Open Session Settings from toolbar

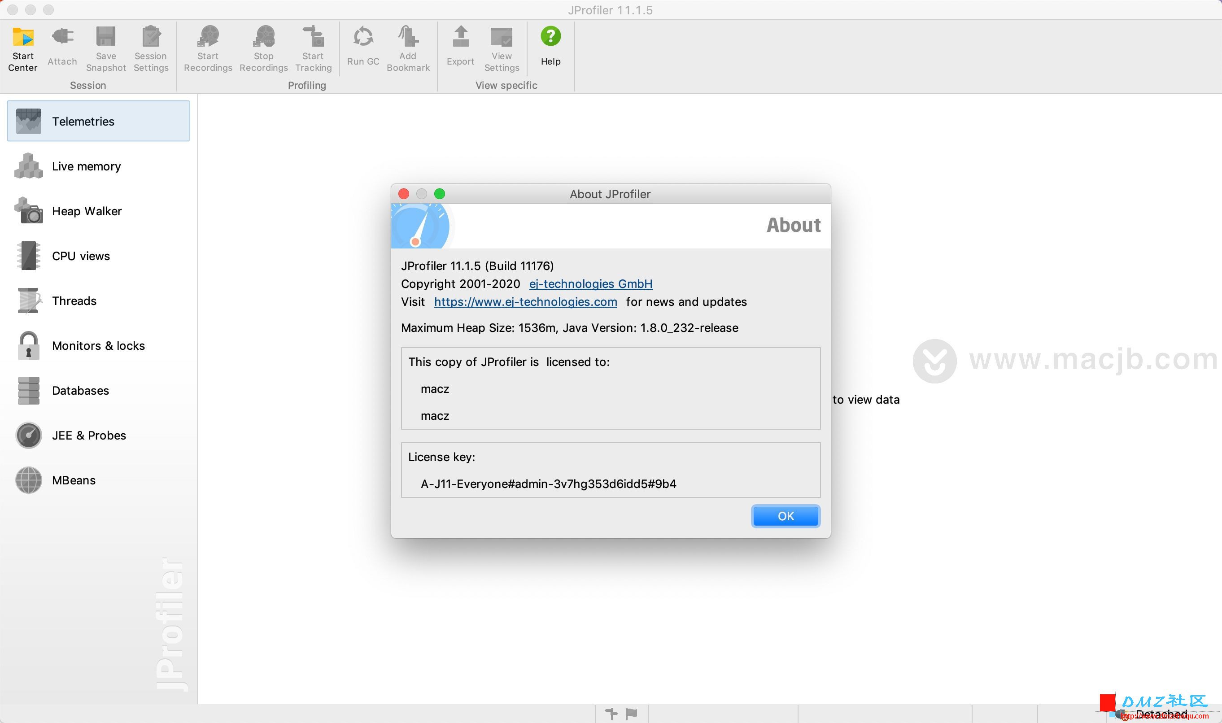(151, 49)
